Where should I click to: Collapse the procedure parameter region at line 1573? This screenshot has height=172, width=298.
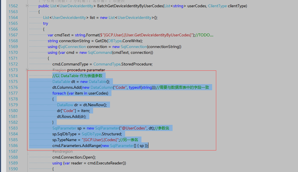tap(27, 70)
